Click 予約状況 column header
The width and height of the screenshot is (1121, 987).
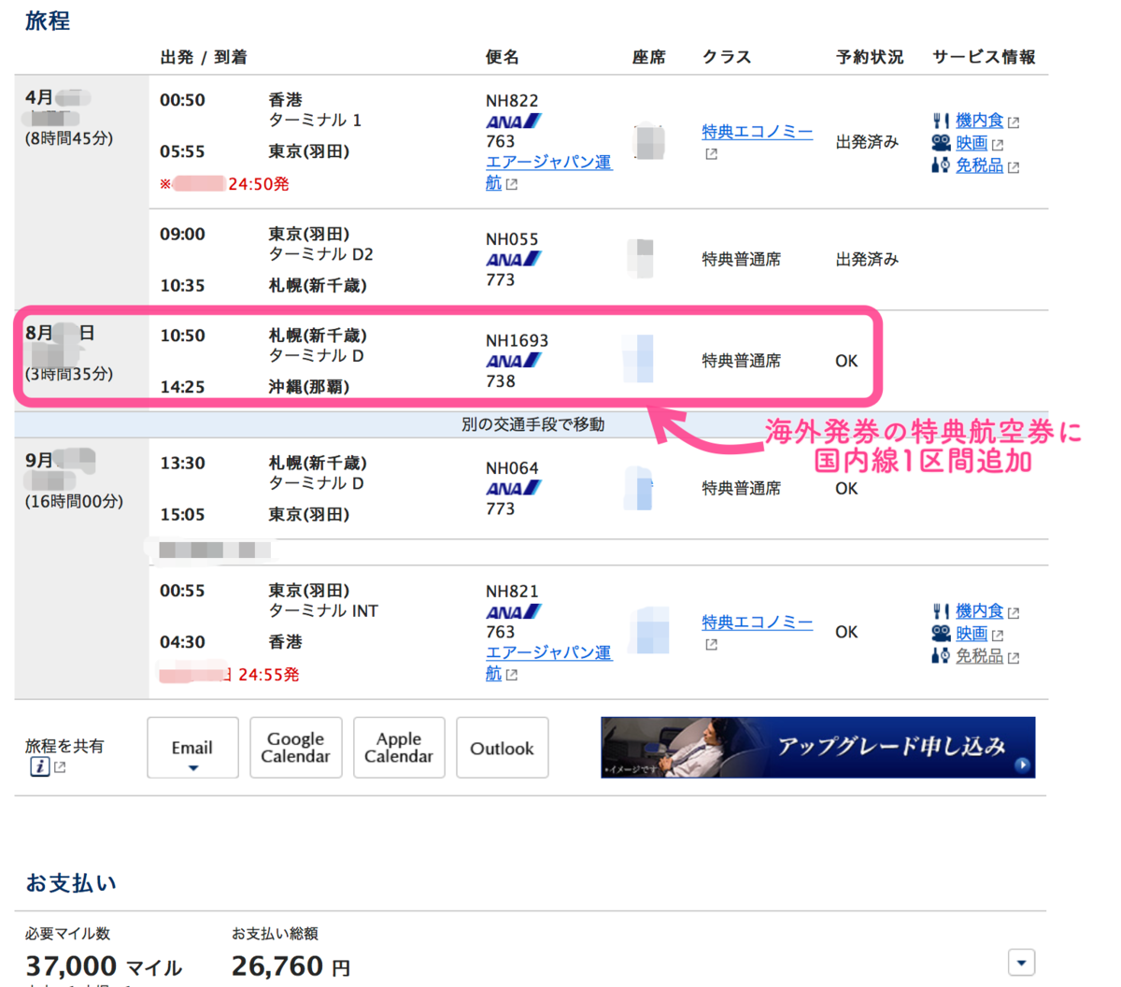(x=870, y=57)
